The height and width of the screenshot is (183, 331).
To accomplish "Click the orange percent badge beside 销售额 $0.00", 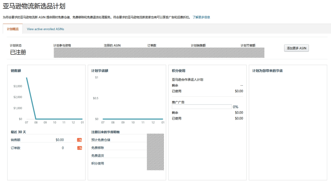I will pyautogui.click(x=79, y=140).
